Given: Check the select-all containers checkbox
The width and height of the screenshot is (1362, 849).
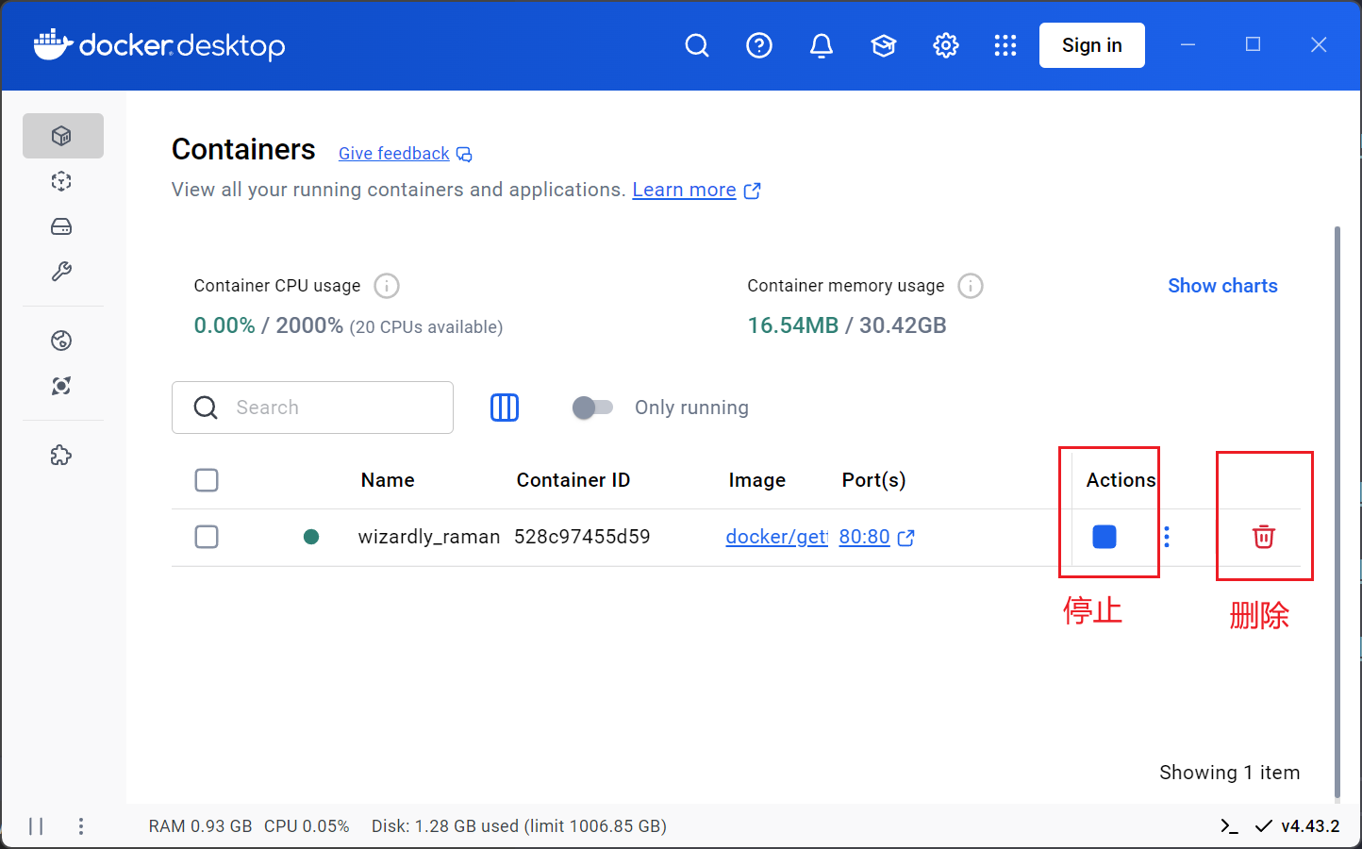Looking at the screenshot, I should [x=207, y=480].
